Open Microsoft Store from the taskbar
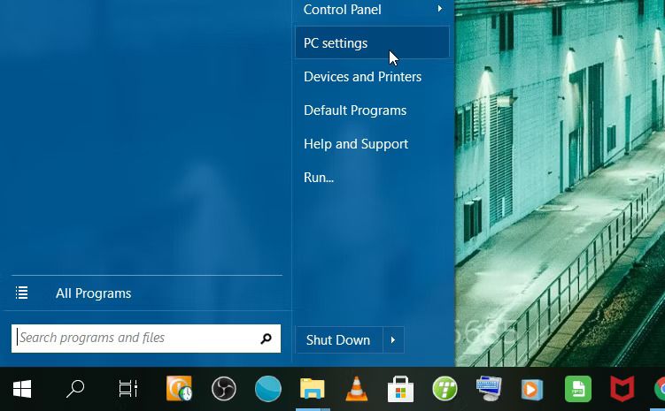This screenshot has width=665, height=411. 401,389
